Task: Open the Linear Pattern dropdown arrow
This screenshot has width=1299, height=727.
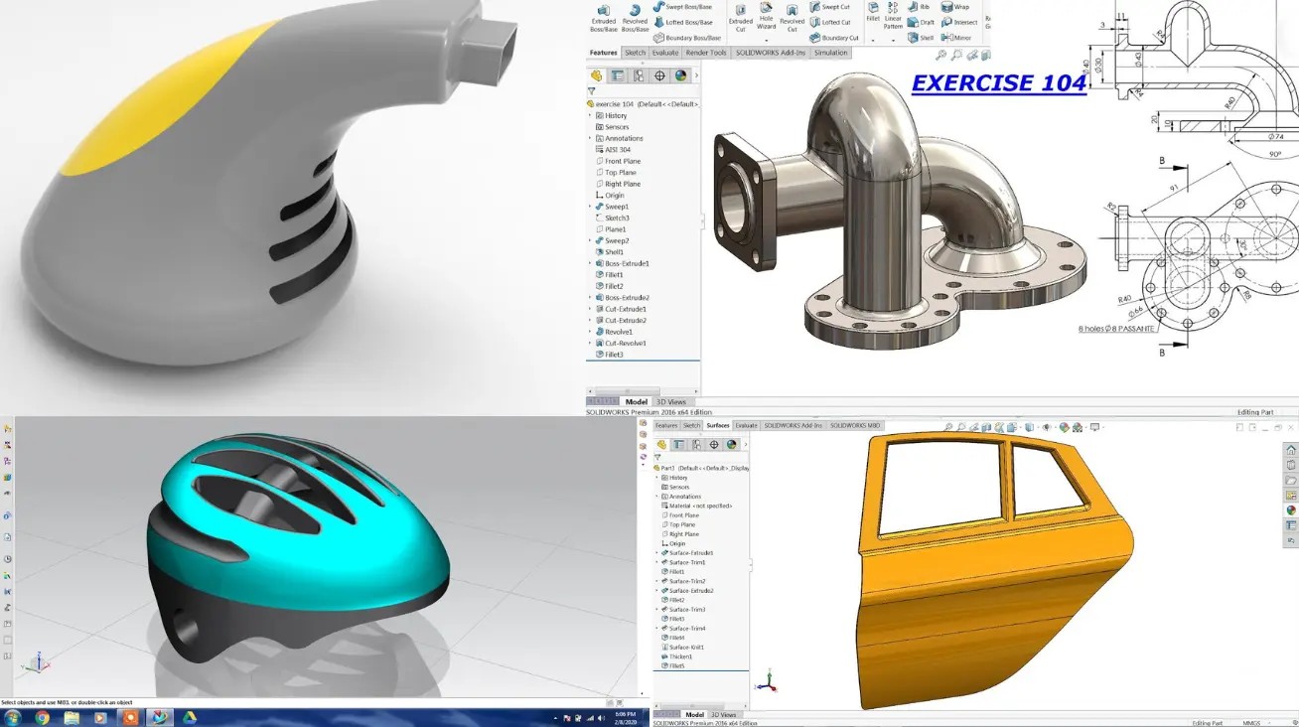Action: point(893,40)
